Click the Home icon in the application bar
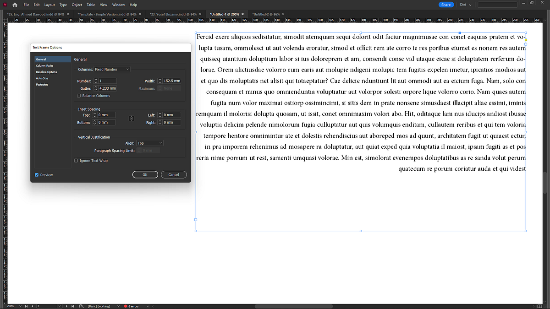This screenshot has width=550, height=309. click(x=15, y=5)
